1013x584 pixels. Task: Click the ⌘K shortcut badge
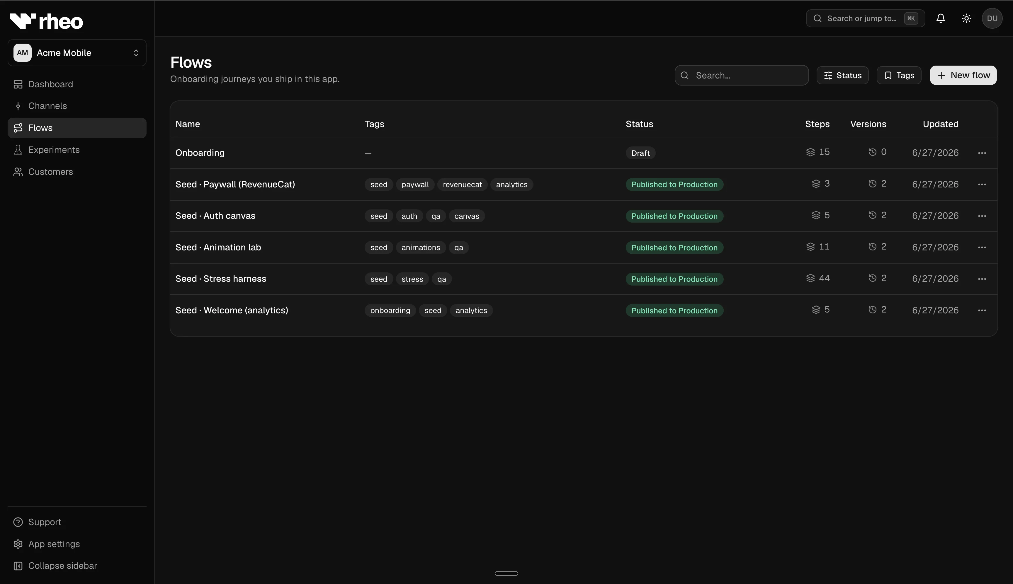click(911, 18)
